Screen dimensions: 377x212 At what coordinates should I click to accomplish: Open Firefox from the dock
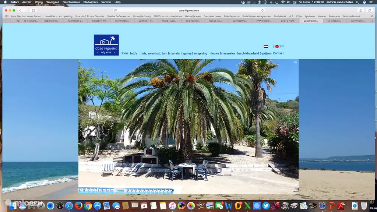pos(78,206)
